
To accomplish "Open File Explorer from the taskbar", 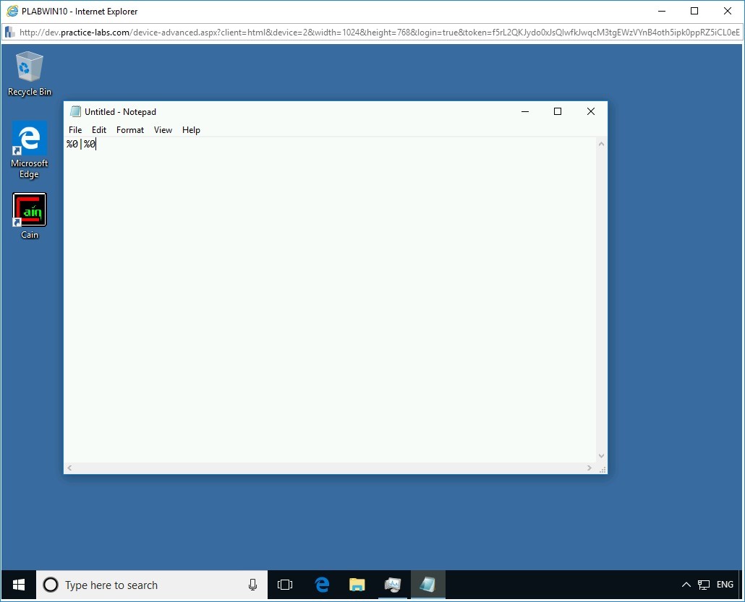I will pyautogui.click(x=357, y=585).
